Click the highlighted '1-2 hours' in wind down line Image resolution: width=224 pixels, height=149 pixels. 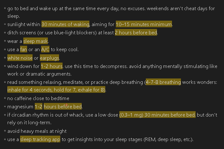pyautogui.click(x=52, y=66)
